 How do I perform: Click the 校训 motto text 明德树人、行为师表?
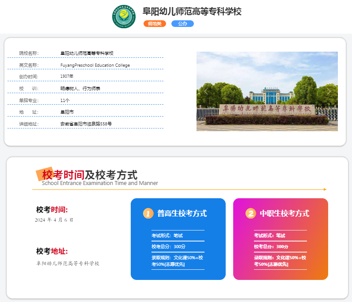(80, 88)
